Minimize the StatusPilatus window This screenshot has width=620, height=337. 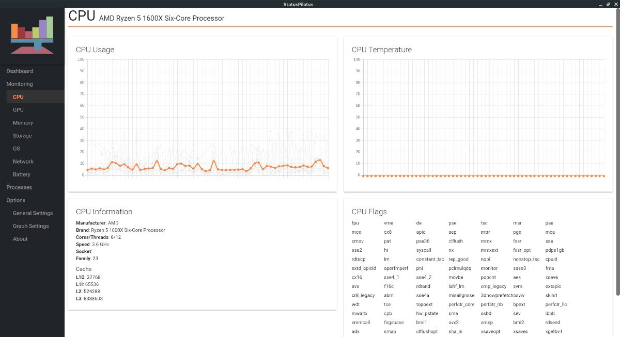click(601, 4)
